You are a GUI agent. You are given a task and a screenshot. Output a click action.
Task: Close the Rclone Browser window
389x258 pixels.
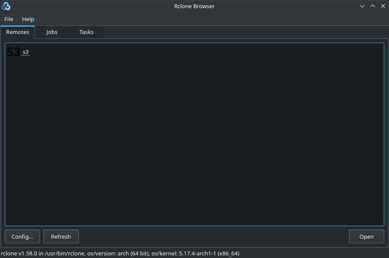coord(383,6)
